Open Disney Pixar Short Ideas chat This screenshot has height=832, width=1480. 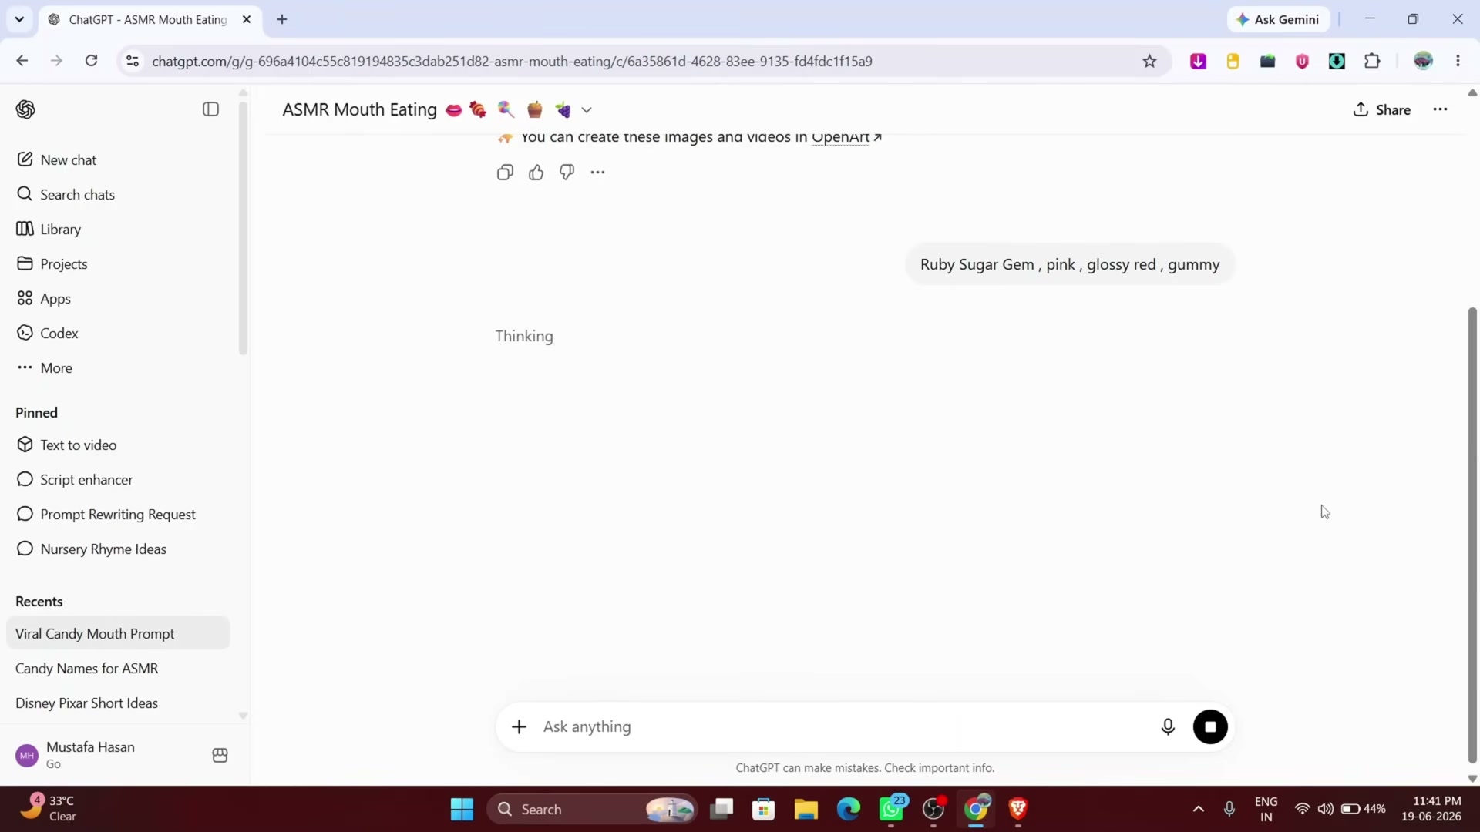(118, 703)
